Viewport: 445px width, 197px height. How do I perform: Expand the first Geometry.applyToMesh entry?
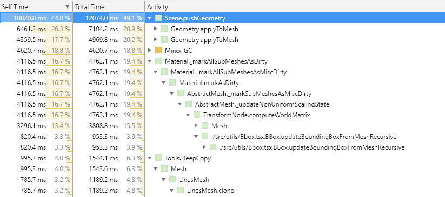(x=155, y=29)
